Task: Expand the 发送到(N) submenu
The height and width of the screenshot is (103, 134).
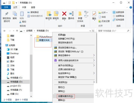Action: point(94,82)
